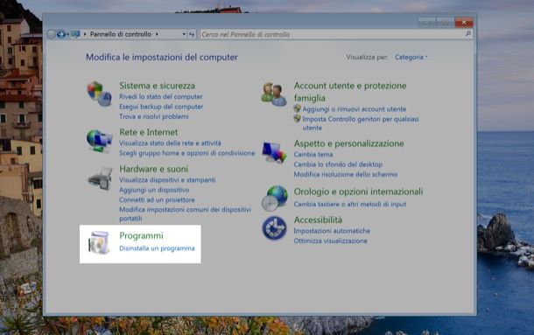
Task: Open the Categoria view dropdown
Action: (x=411, y=57)
